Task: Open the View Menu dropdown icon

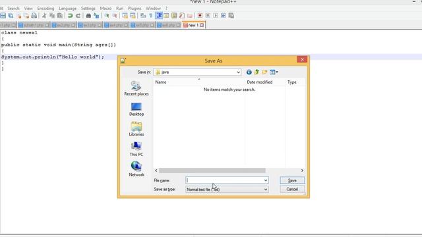Action: (274, 72)
